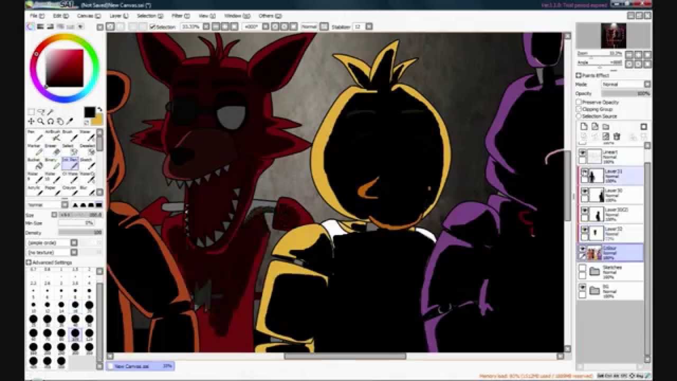This screenshot has height=381, width=677.
Task: Open the Edit menu
Action: (60, 16)
